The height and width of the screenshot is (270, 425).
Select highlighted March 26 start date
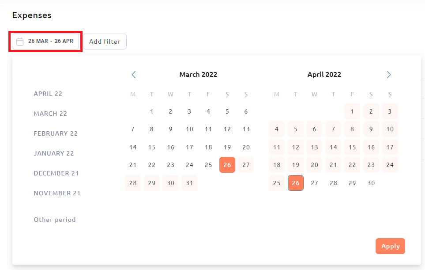point(227,165)
